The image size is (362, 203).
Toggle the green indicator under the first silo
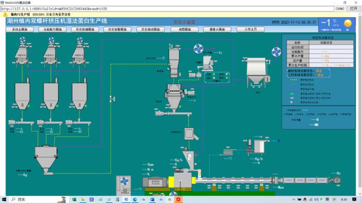[29, 106]
